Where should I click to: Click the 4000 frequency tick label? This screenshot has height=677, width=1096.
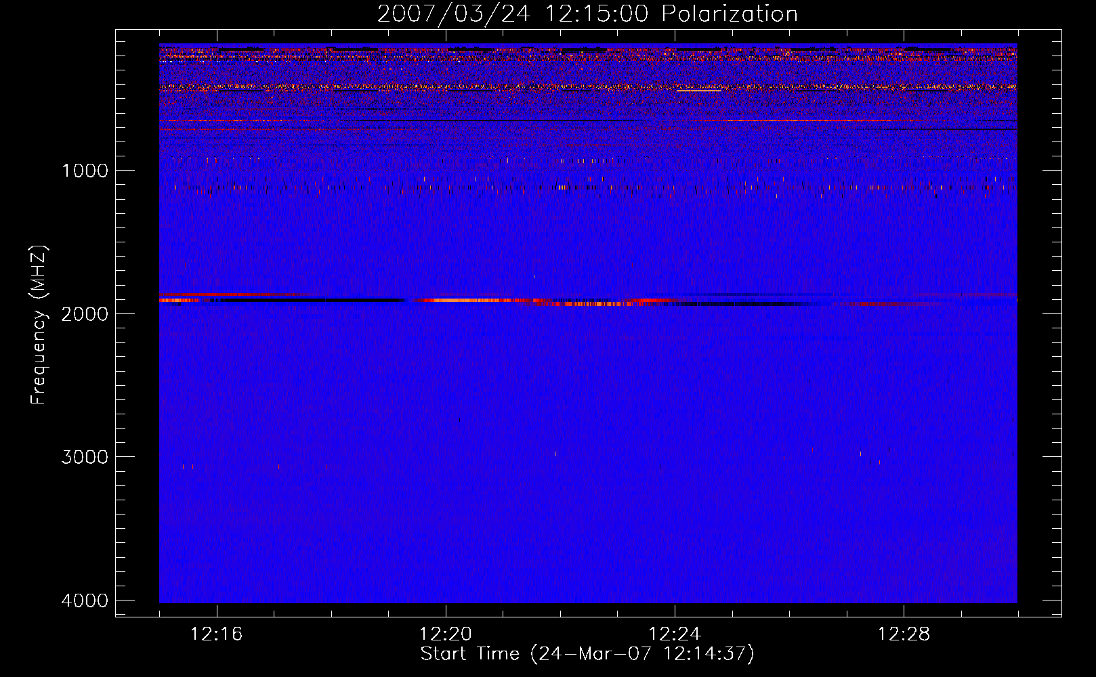(x=85, y=600)
